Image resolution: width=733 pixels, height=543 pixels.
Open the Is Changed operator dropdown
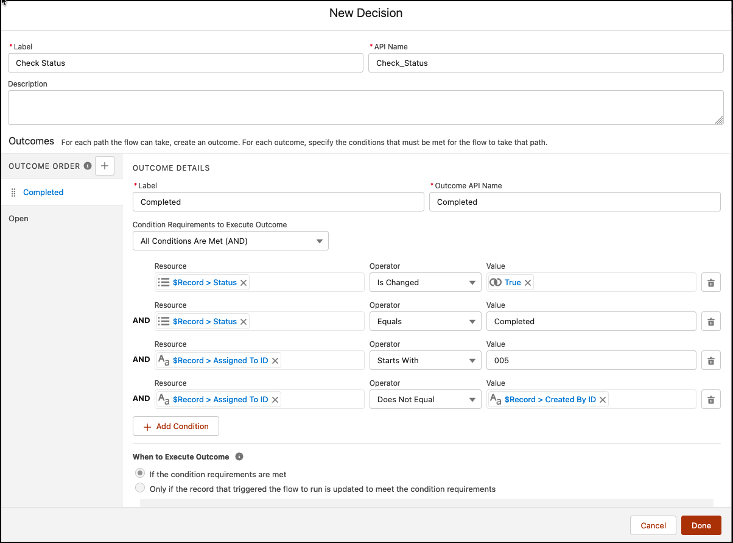point(425,282)
